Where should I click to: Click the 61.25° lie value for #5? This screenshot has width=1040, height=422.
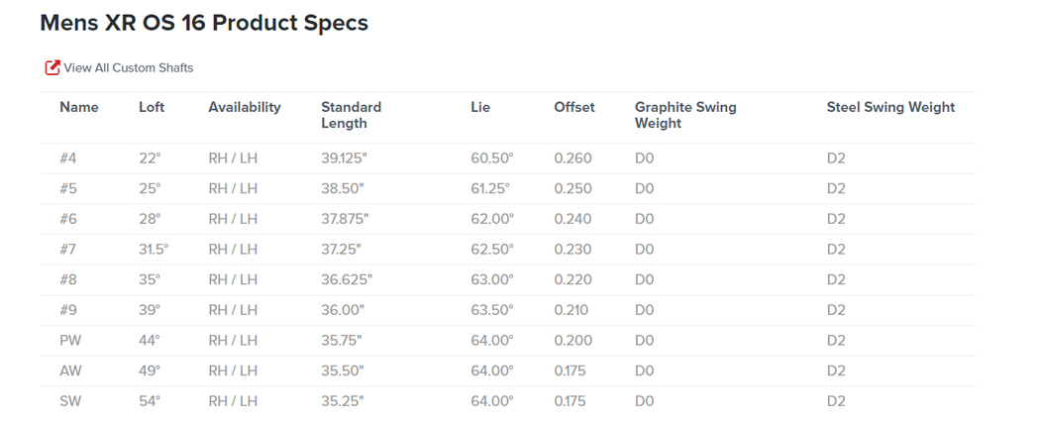(490, 188)
